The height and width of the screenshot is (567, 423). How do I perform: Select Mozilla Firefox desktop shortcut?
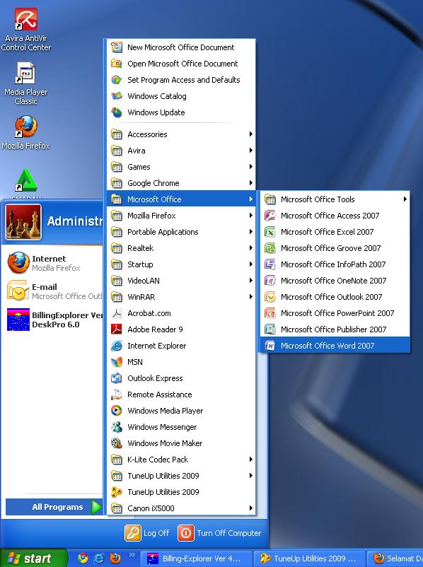tap(25, 132)
